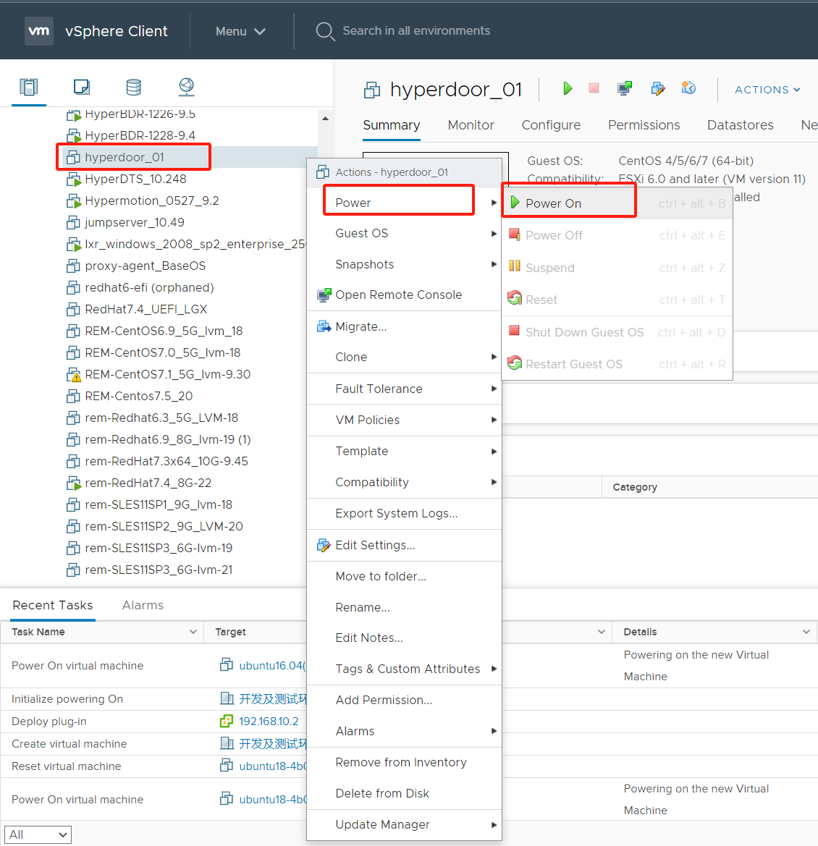Click the Suspend pause icon in submenu

point(515,266)
